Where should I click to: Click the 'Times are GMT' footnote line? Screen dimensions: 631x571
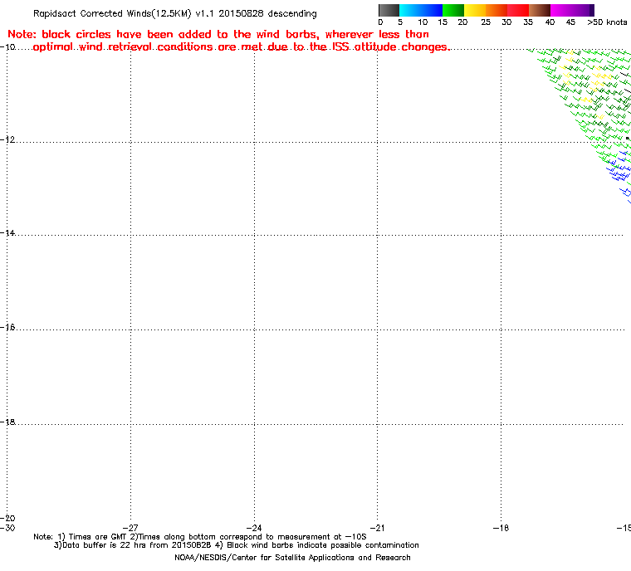click(x=200, y=537)
